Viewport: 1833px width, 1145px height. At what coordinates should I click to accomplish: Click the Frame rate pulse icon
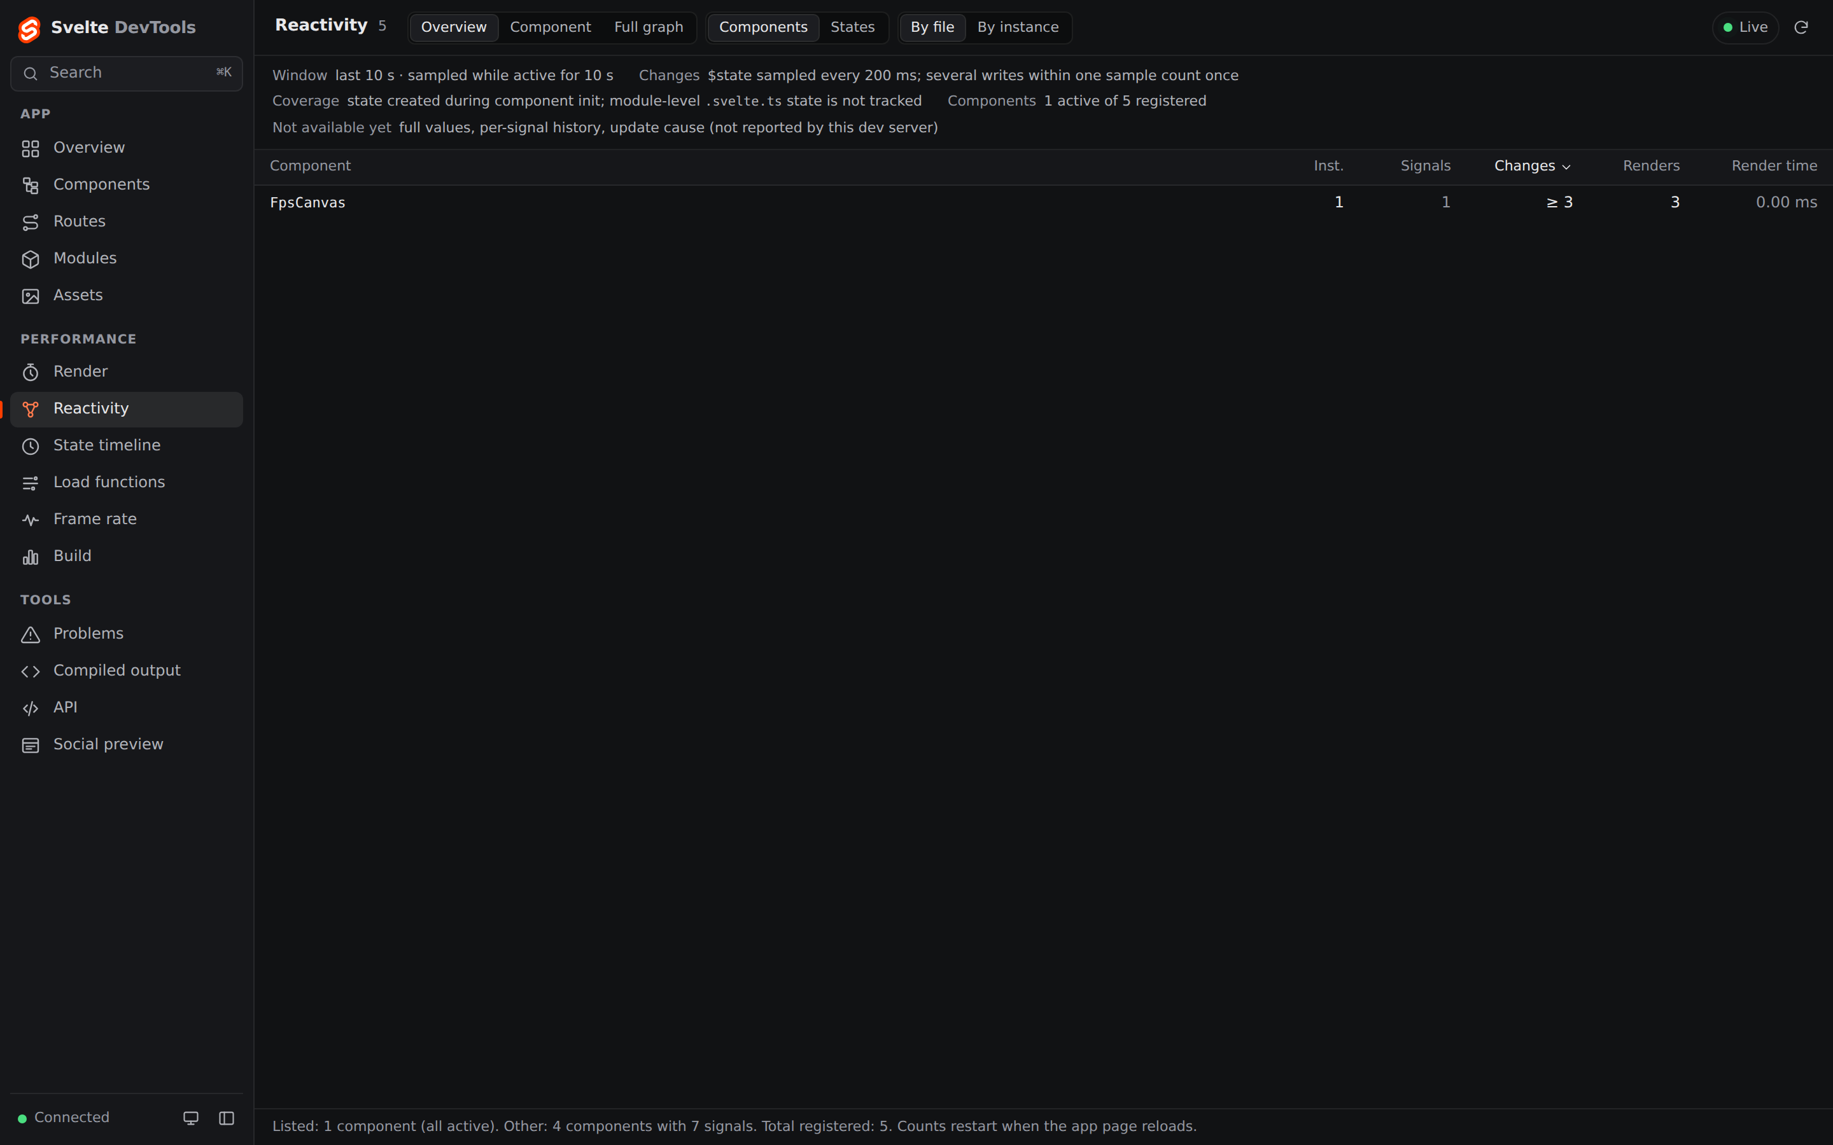(x=31, y=520)
